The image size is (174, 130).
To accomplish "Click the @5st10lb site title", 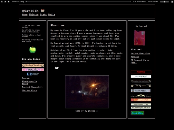I will tap(30, 11).
